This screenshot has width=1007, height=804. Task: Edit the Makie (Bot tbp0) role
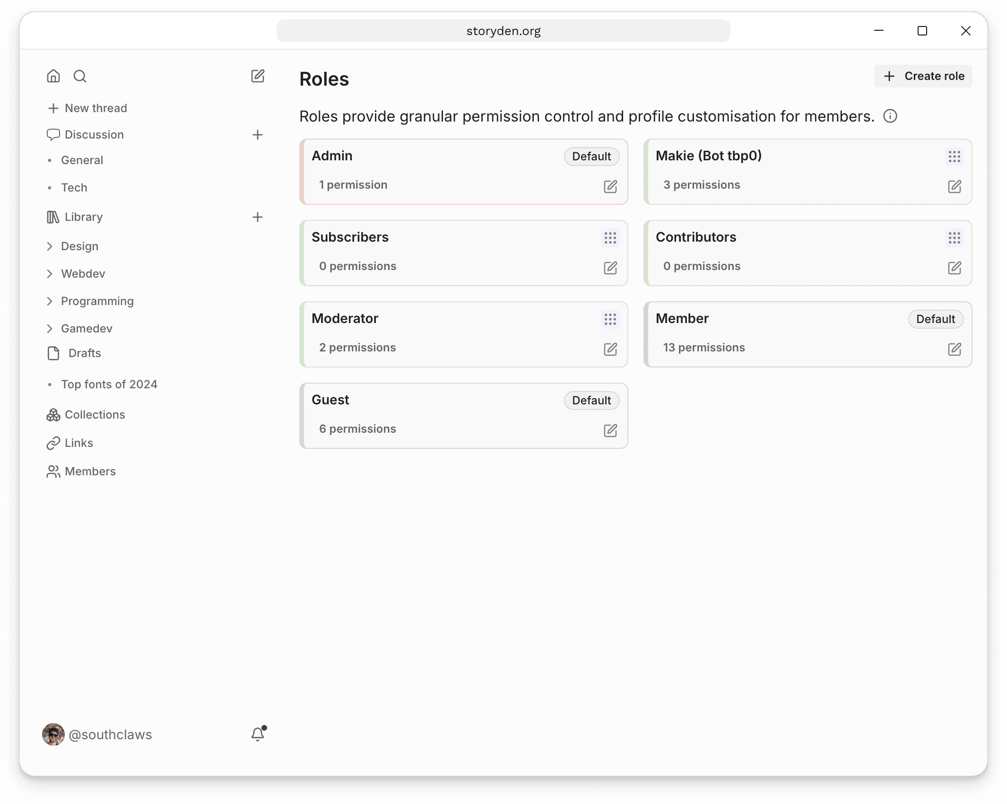tap(955, 186)
